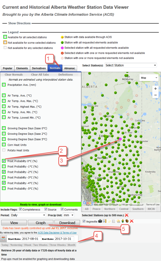Open the ruler notes icon for Vegreville
Viewport: 161px width, 261px height.
[104, 221]
